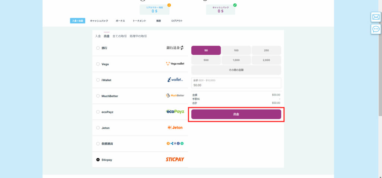The image size is (382, 178).
Task: Choose the 50 amount button
Action: click(206, 50)
